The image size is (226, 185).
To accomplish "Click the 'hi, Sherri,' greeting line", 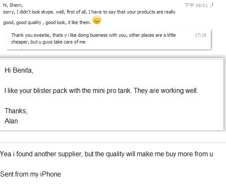I will (13, 5).
